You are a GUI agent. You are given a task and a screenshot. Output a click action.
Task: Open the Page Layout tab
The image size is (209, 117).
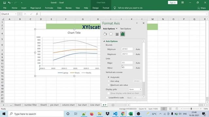tap(36, 8)
